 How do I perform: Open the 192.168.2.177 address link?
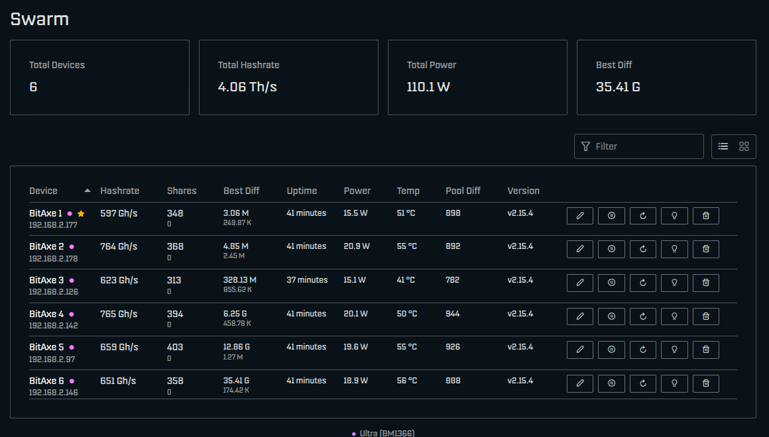(x=53, y=225)
